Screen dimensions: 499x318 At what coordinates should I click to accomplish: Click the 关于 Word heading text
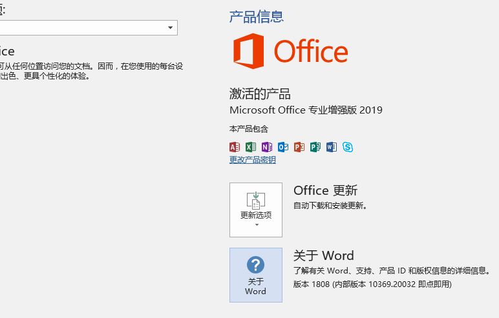[324, 255]
